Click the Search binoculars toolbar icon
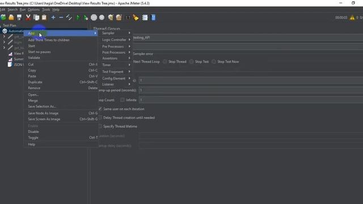363x204 pixels. tap(128, 18)
